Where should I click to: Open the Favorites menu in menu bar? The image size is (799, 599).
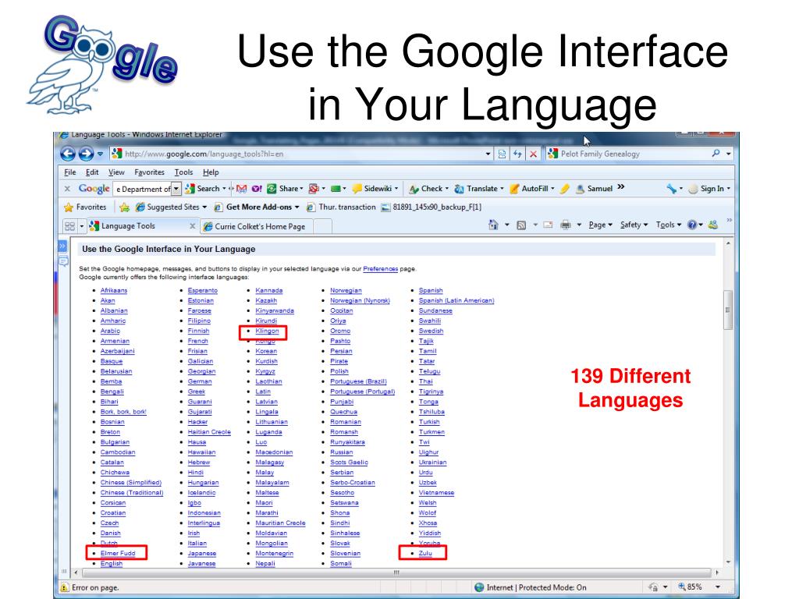[x=148, y=172]
